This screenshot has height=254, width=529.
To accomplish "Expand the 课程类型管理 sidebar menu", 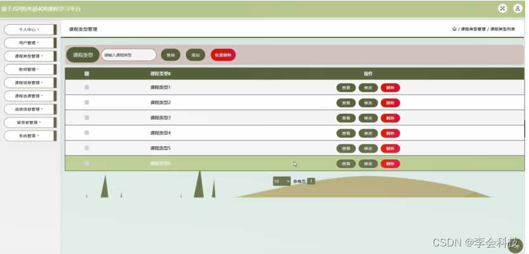I will [29, 56].
